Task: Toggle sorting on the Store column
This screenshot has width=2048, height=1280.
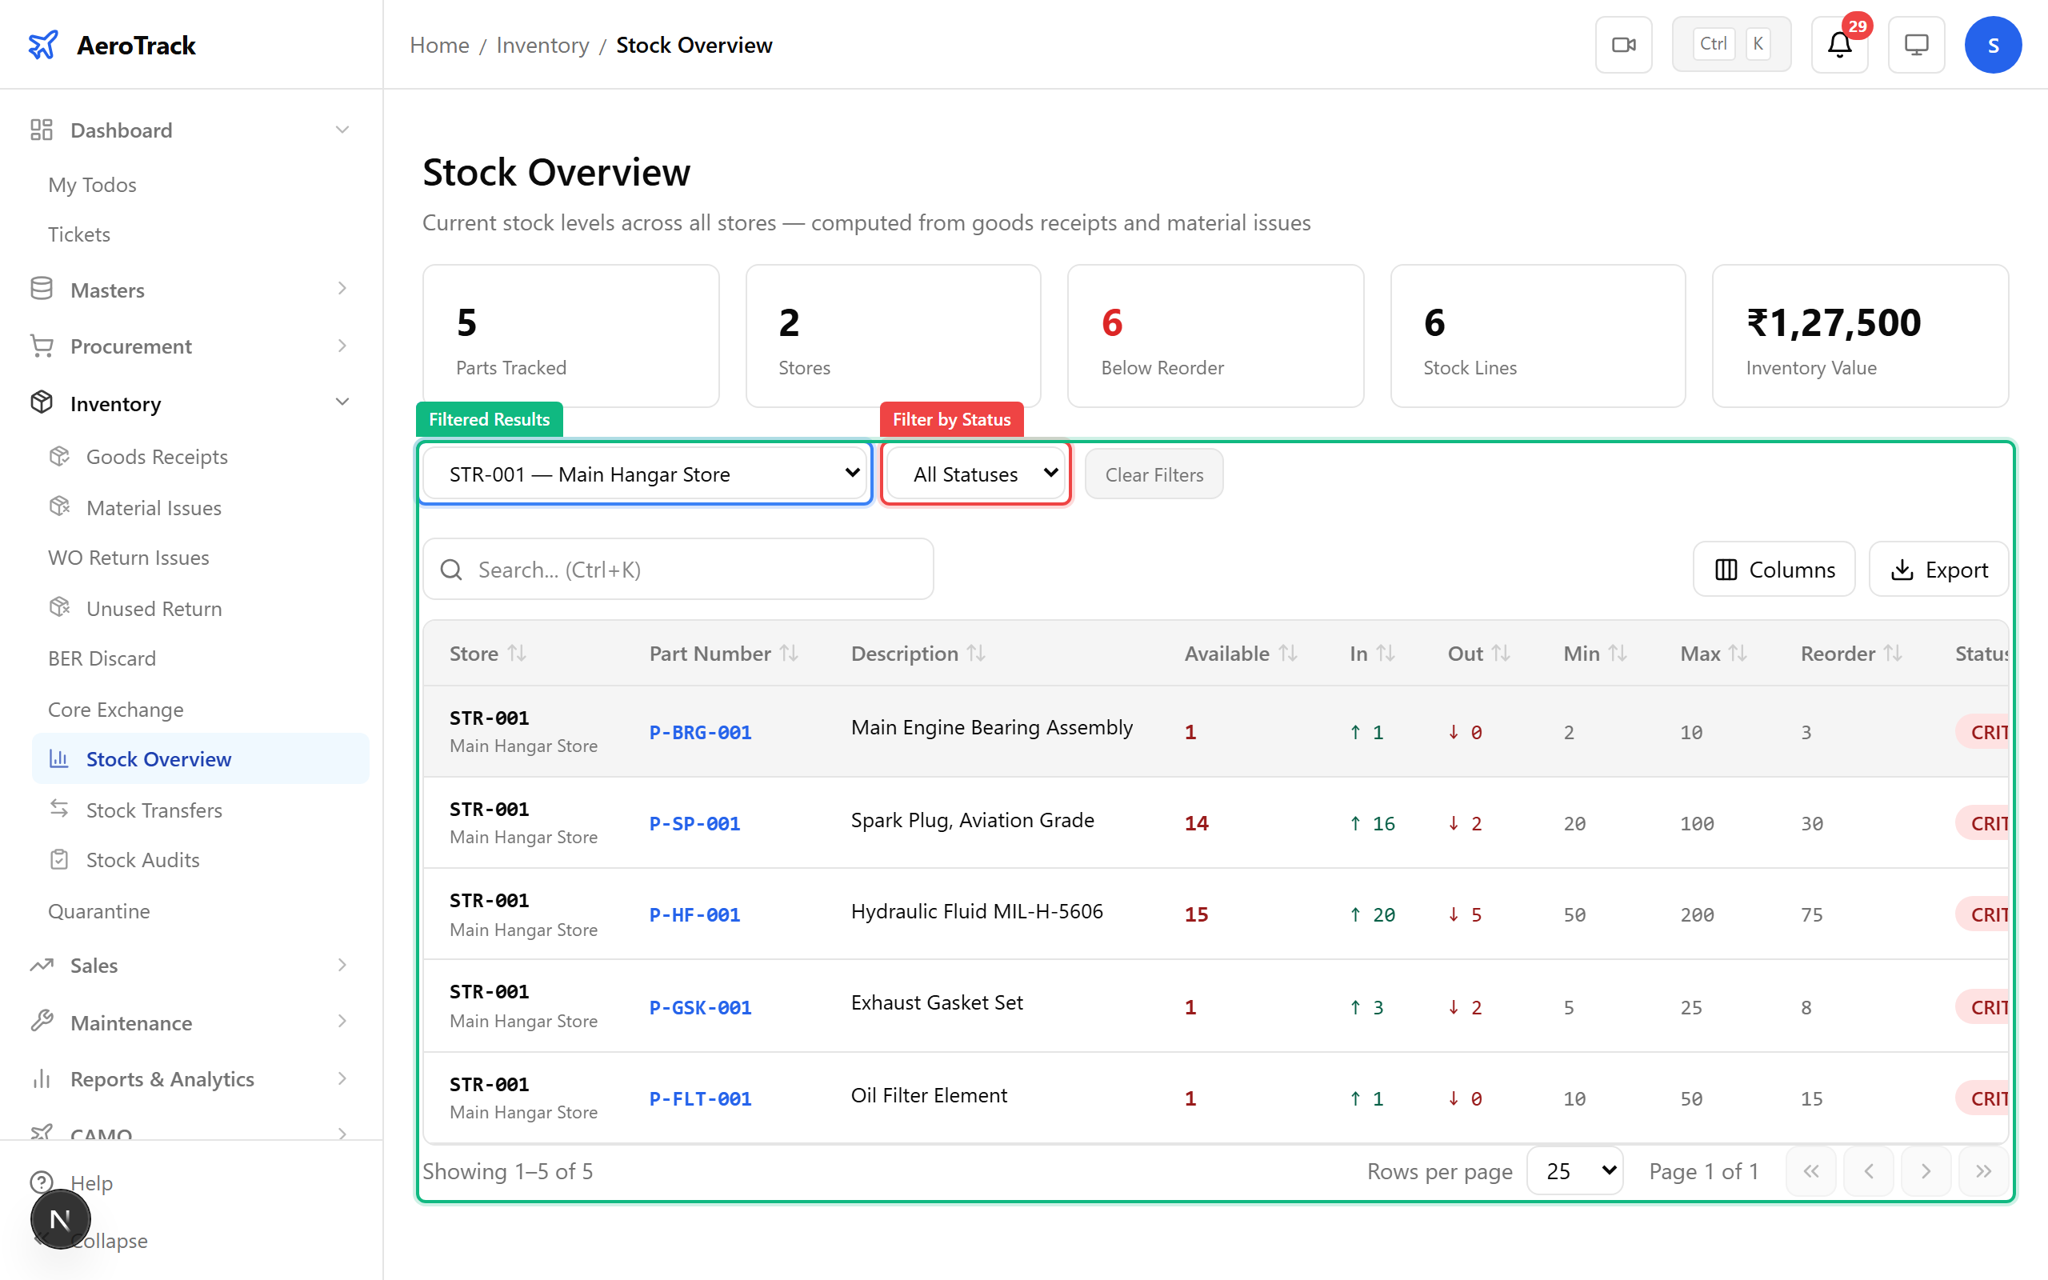Action: pos(518,653)
